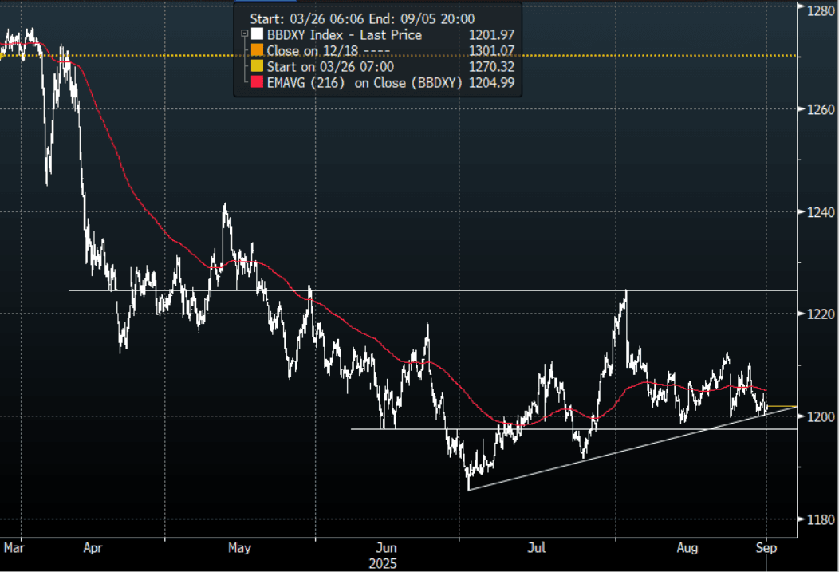Click the Start/End date range header
This screenshot has height=572, width=839.
coord(362,18)
